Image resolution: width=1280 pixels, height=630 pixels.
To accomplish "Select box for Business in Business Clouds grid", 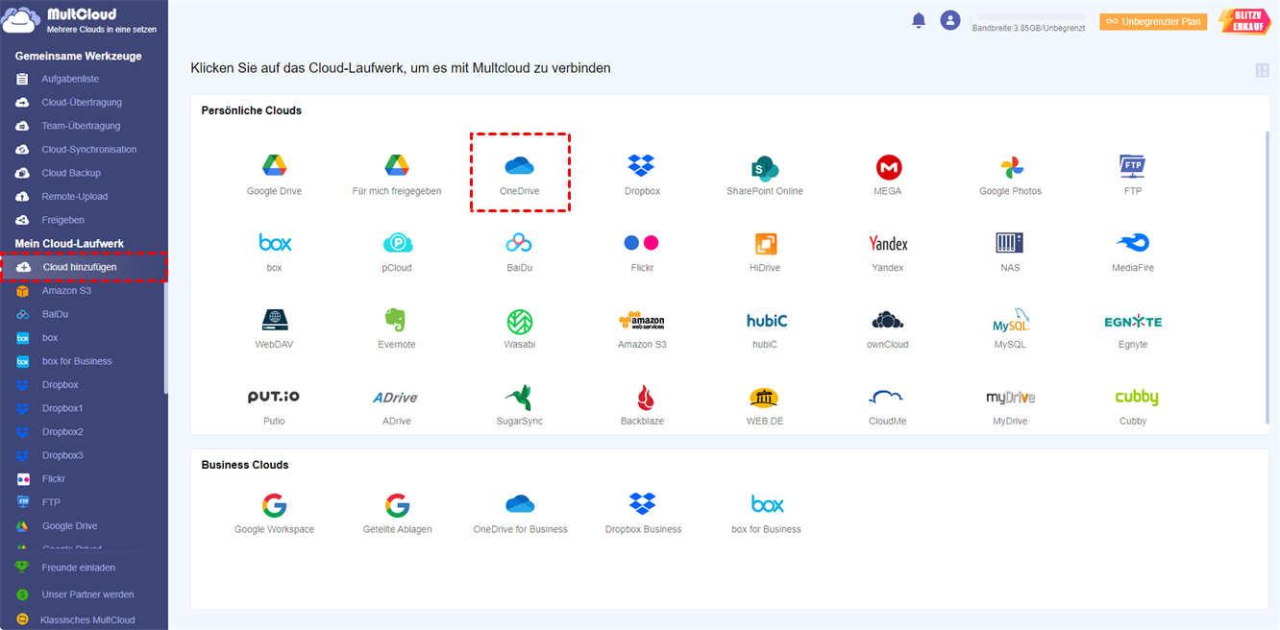I will (x=767, y=504).
